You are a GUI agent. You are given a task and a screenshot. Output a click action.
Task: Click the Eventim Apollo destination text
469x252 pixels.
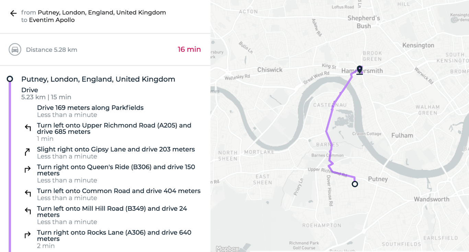pyautogui.click(x=52, y=20)
